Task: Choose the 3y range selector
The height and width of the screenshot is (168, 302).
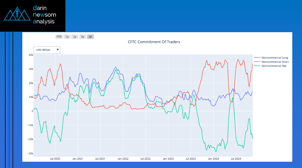Action: (x=82, y=37)
